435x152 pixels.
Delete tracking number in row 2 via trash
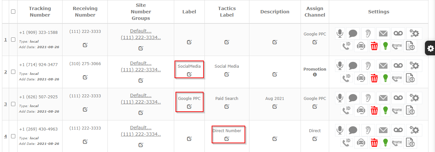pyautogui.click(x=374, y=78)
